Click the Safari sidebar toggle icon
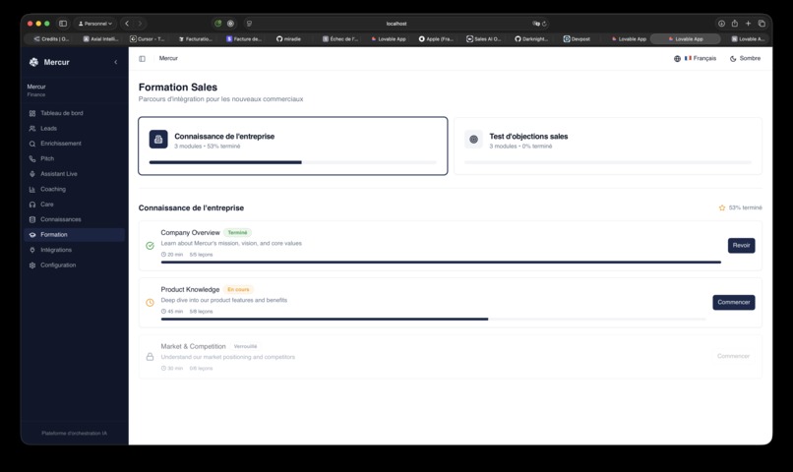Viewport: 793px width, 472px height. point(63,24)
